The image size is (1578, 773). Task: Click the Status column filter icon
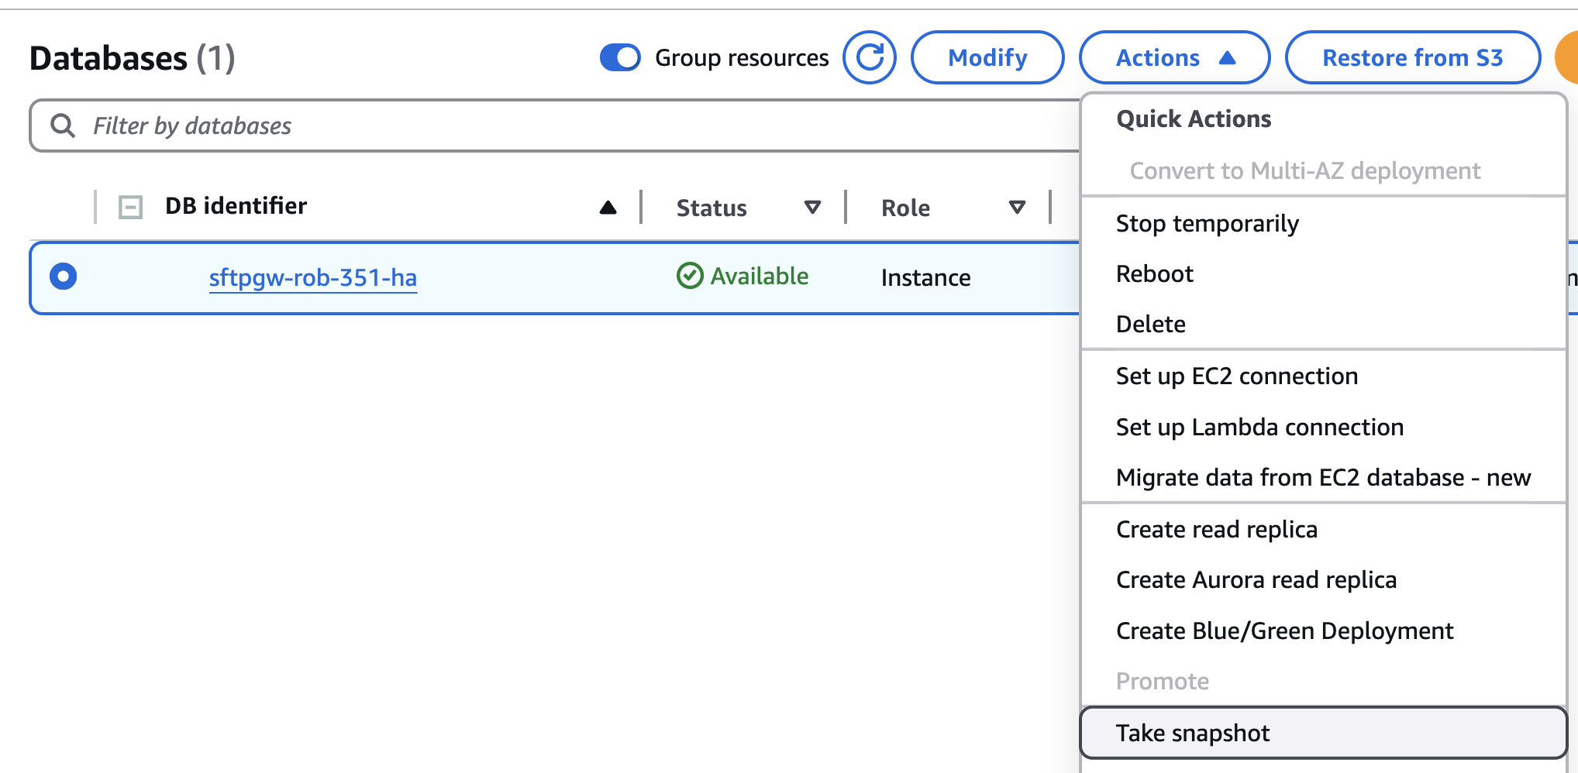pos(812,208)
